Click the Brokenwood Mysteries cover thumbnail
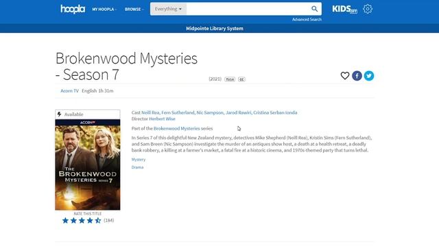 (88, 165)
